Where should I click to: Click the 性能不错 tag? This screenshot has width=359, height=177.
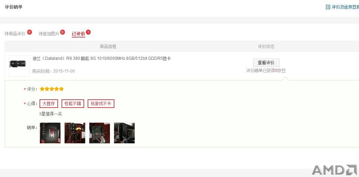pos(73,103)
